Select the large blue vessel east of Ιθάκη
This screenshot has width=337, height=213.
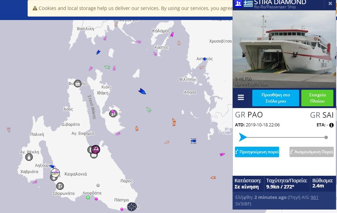(x=142, y=91)
